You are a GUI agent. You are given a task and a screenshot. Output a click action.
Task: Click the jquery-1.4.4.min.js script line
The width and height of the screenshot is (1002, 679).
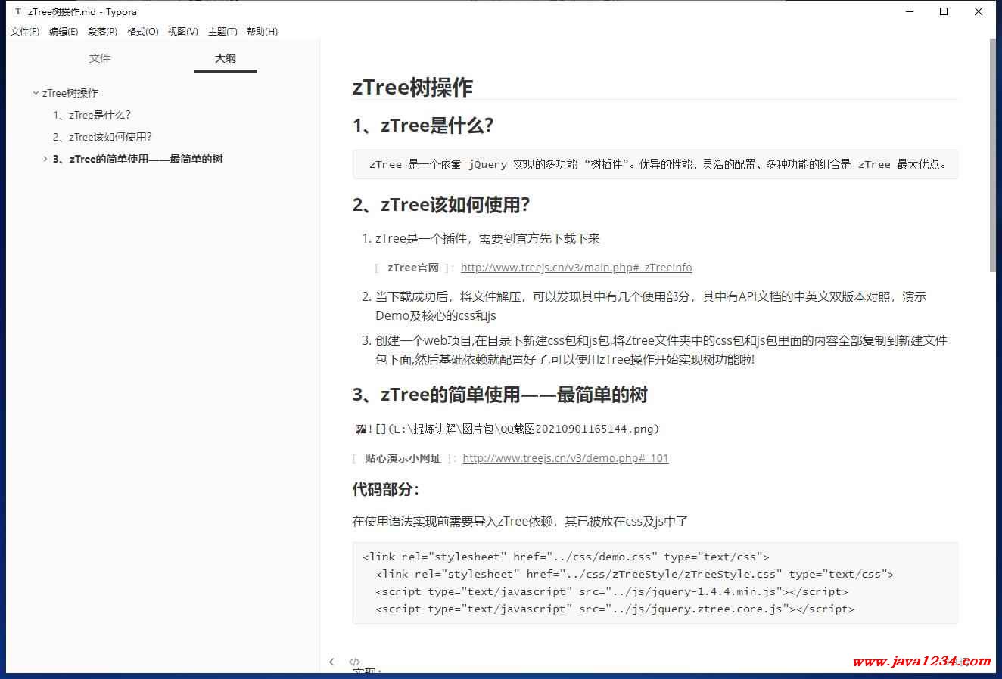pos(611,591)
